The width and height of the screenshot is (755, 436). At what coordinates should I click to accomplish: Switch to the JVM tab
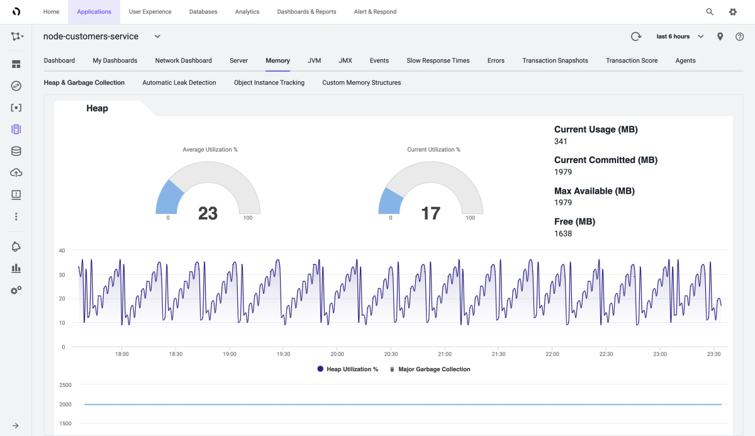(x=314, y=60)
